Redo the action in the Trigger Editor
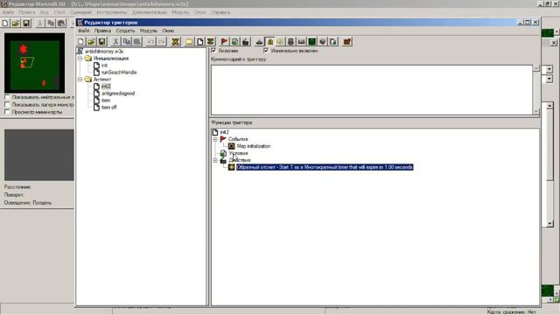This screenshot has height=315, width=560. point(161,42)
